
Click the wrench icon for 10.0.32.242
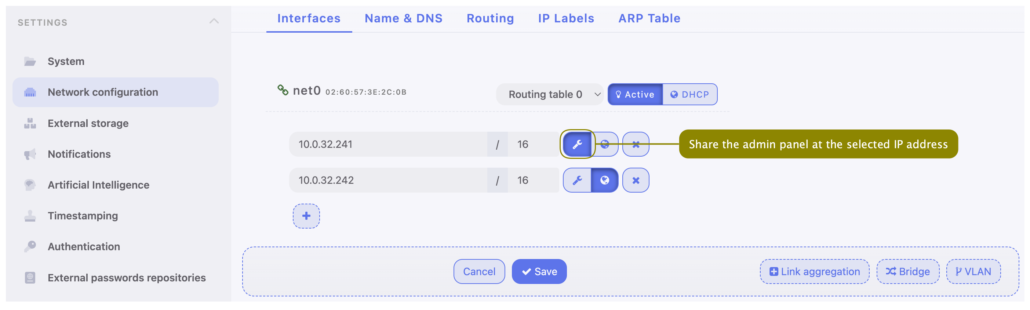(x=576, y=180)
